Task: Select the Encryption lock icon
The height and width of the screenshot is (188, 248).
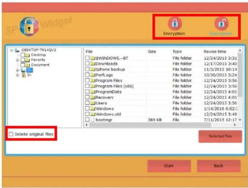Action: coord(175,24)
